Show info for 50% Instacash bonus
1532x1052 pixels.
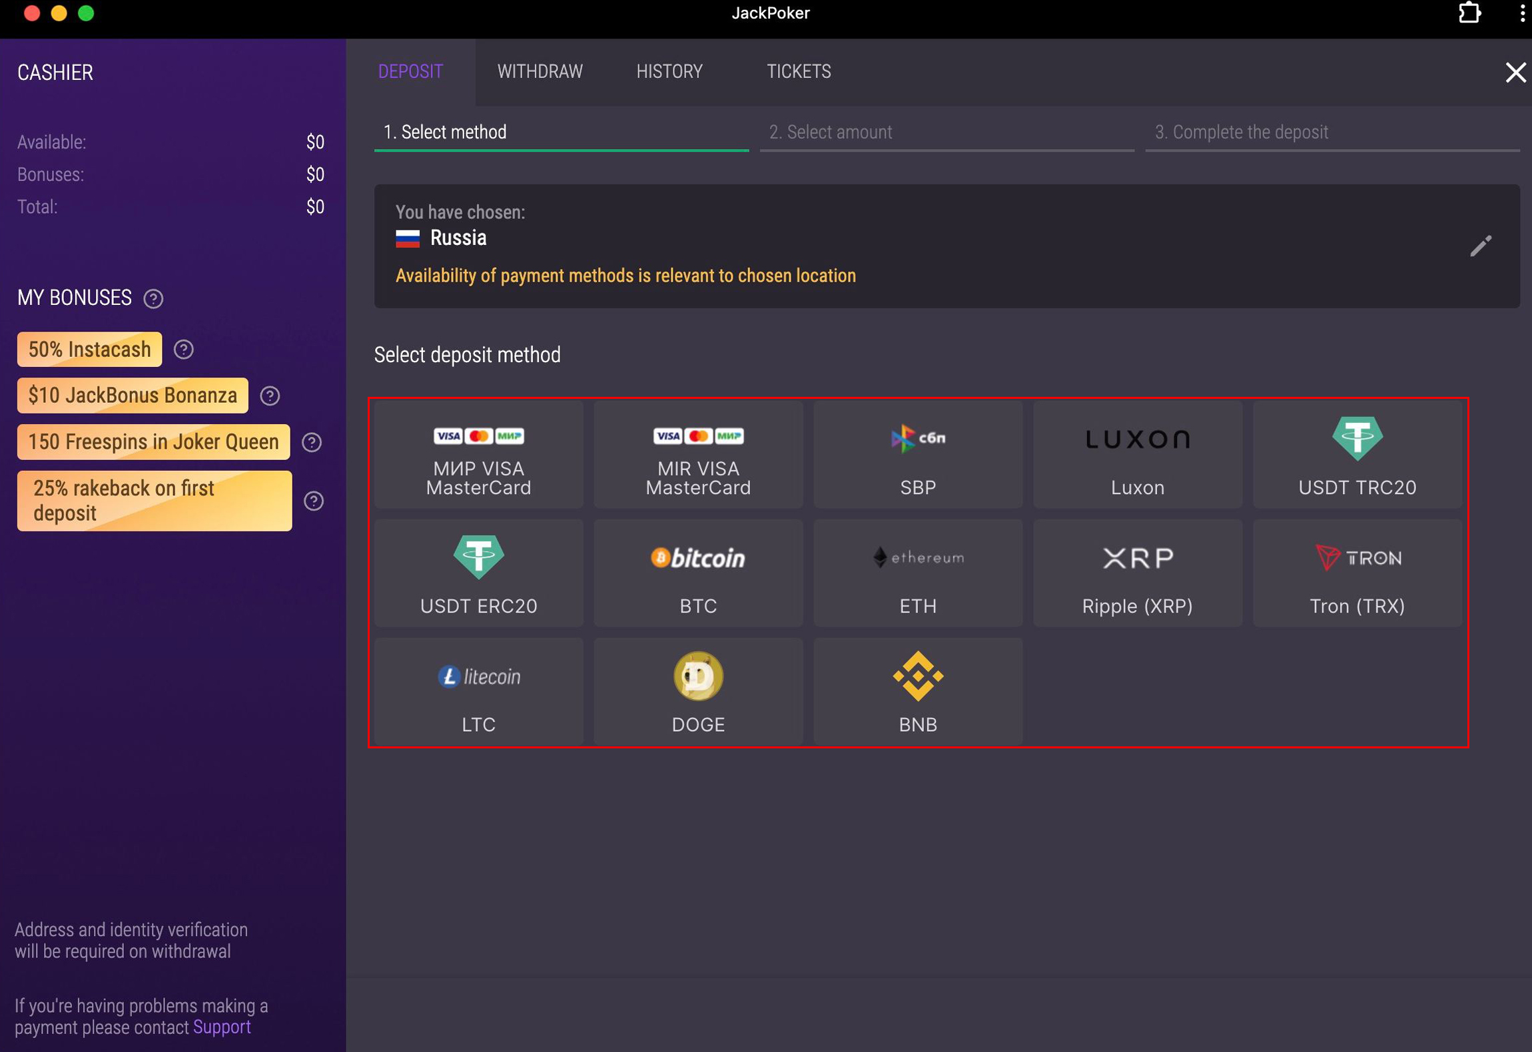pyautogui.click(x=183, y=350)
